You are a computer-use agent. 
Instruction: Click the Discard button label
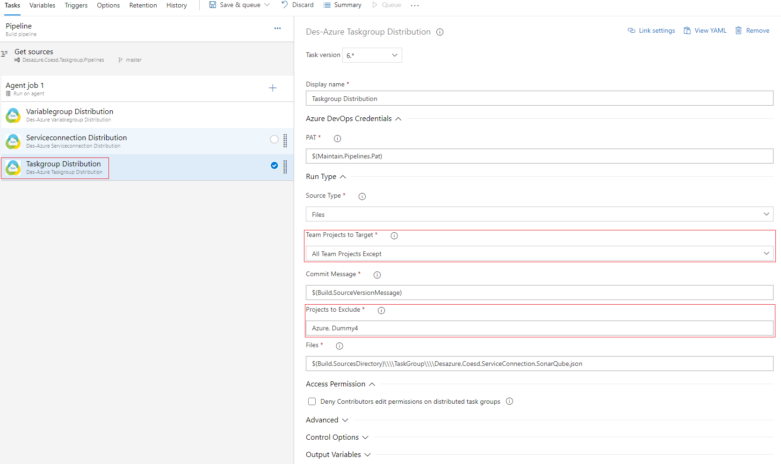303,5
